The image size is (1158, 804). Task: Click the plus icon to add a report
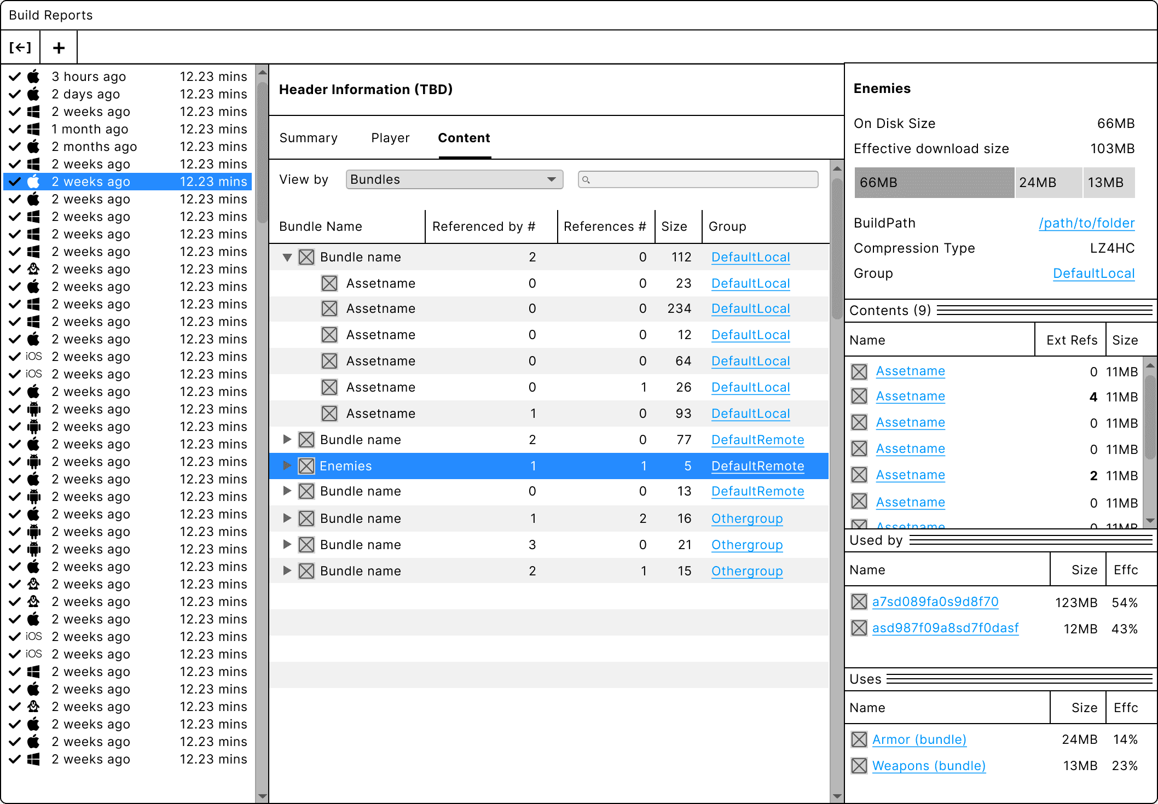(x=58, y=47)
